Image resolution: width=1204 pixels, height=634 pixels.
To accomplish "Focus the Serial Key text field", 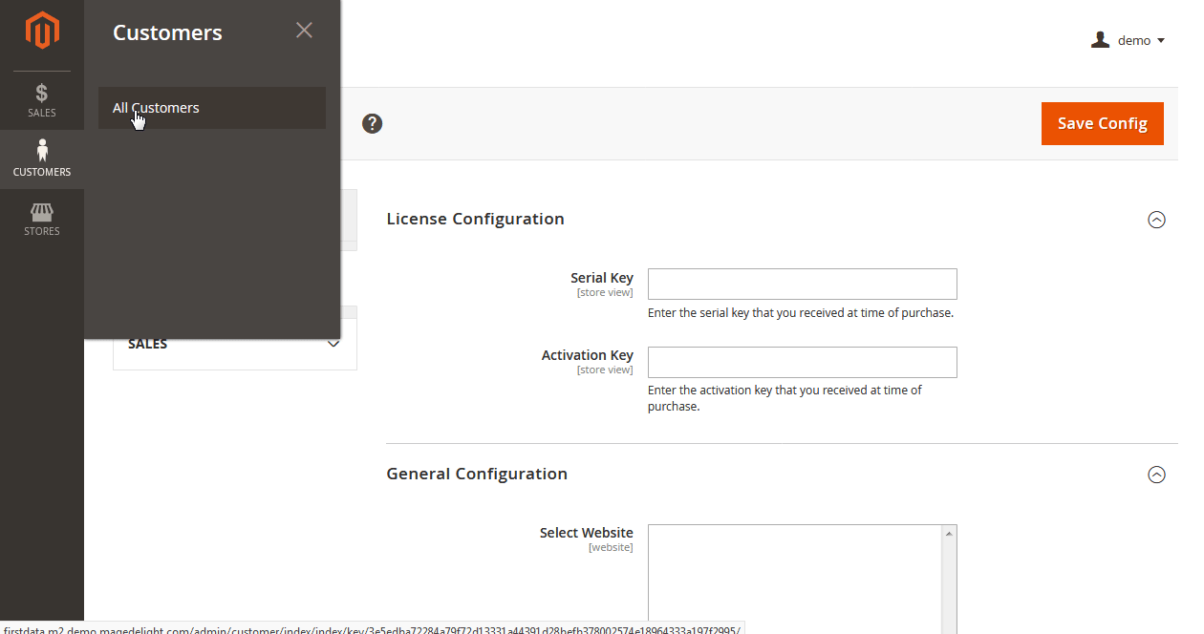I will 802,285.
